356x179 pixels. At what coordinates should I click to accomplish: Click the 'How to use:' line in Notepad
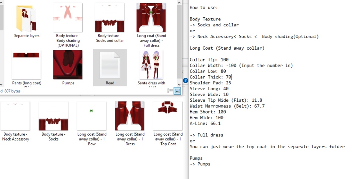204,8
